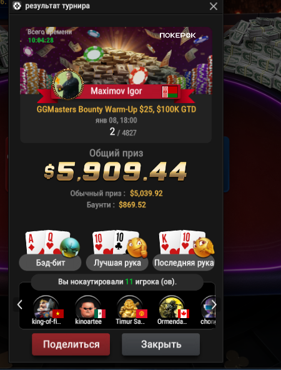Open the Бэд-бит hand label
This screenshot has height=370, width=281.
50,262
